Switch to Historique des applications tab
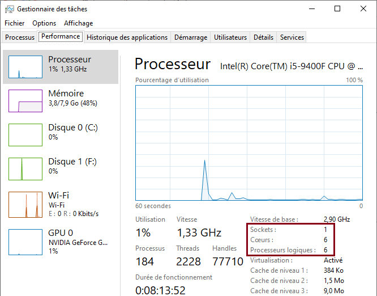377x296 pixels. point(127,37)
